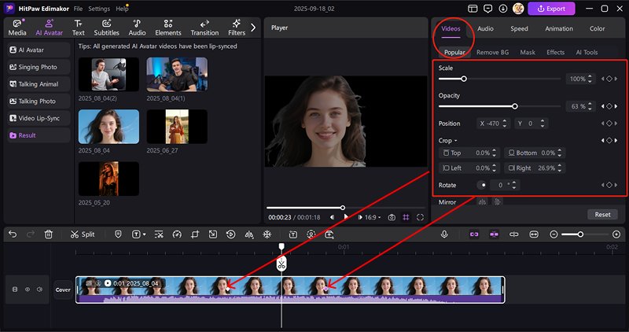Switch to the Animation tab

click(559, 29)
